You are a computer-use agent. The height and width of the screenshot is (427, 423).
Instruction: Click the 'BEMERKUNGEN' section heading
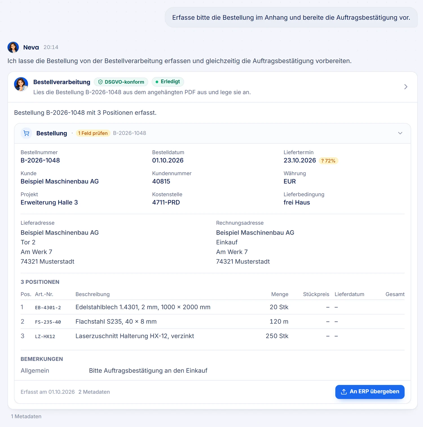42,359
